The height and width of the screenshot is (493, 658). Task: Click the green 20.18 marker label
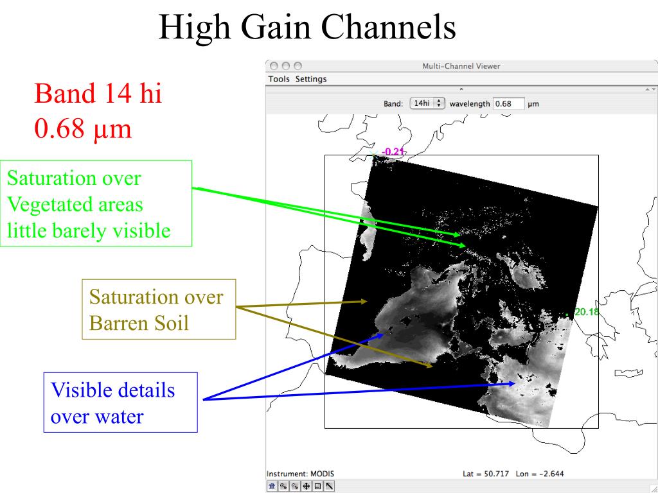[x=586, y=313]
